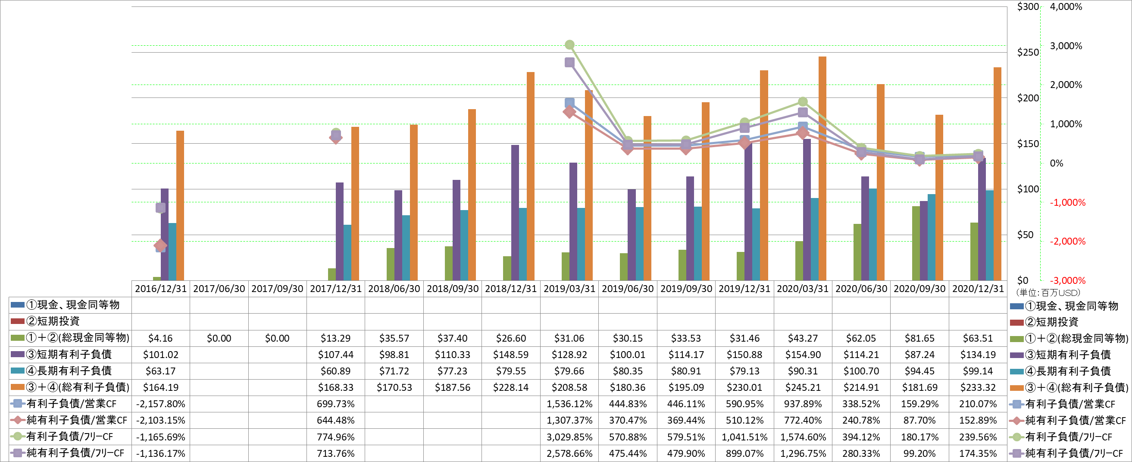1132x462 pixels.
Task: Click right legend entry ③+④(総有利子負債)
Action: [1069, 388]
